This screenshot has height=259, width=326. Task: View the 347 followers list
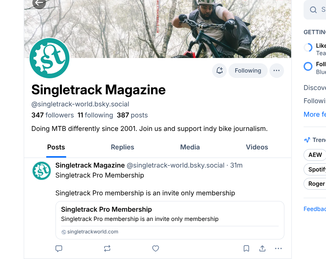(53, 115)
